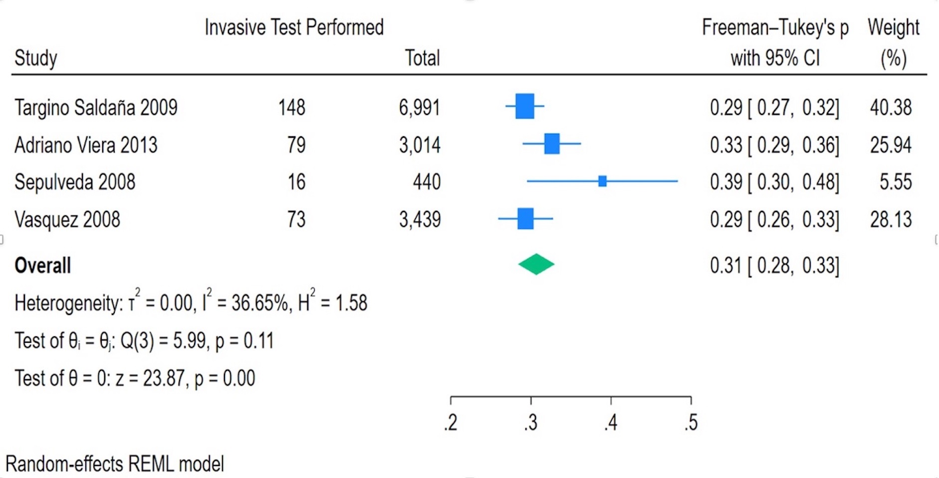Select the Sepulveda 2008 study label
Image resolution: width=939 pixels, height=478 pixels.
click(75, 182)
